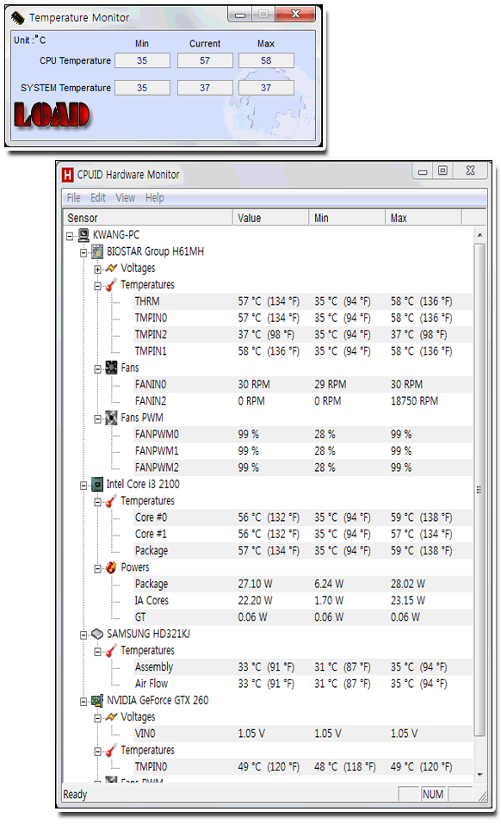The image size is (501, 830).
Task: Click the Value column header
Action: (271, 218)
